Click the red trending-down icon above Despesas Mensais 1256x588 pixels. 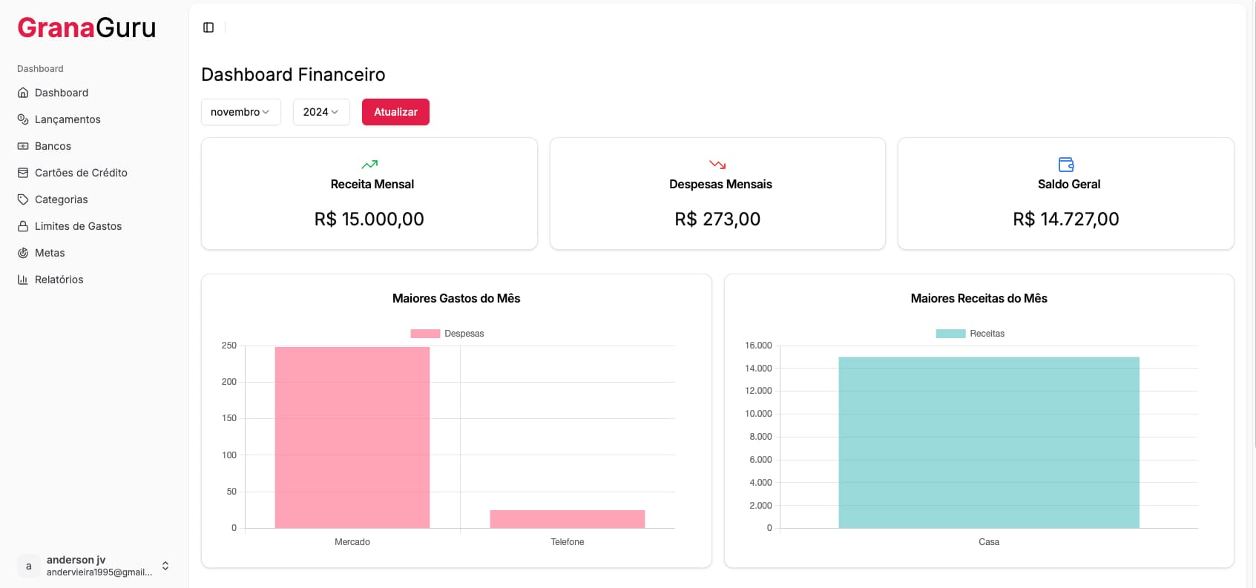pyautogui.click(x=717, y=165)
